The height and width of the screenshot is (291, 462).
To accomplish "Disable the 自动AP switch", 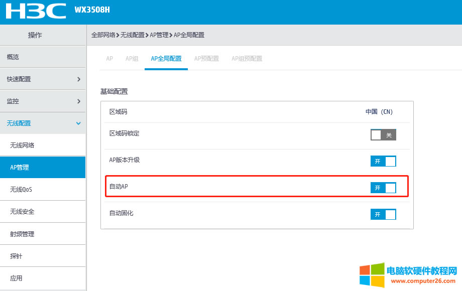I will [x=383, y=188].
